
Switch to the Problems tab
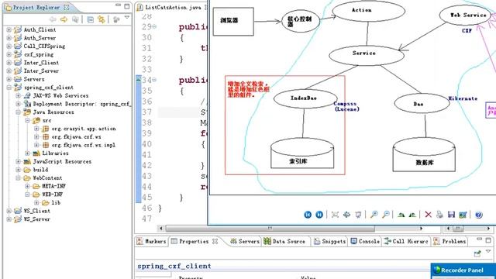point(449,241)
